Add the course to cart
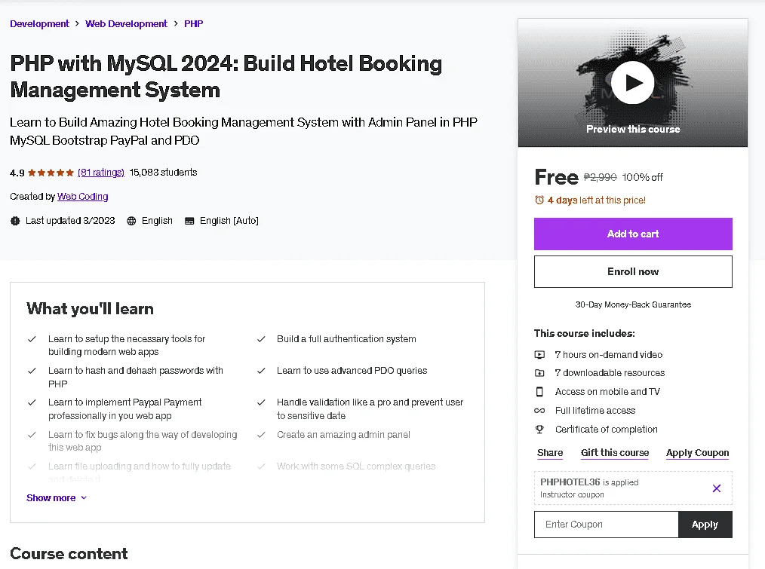 633,234
